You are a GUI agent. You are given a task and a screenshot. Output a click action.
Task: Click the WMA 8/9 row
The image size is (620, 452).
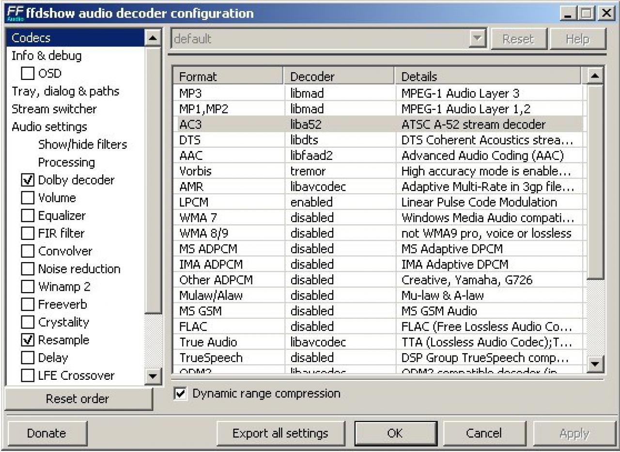378,233
